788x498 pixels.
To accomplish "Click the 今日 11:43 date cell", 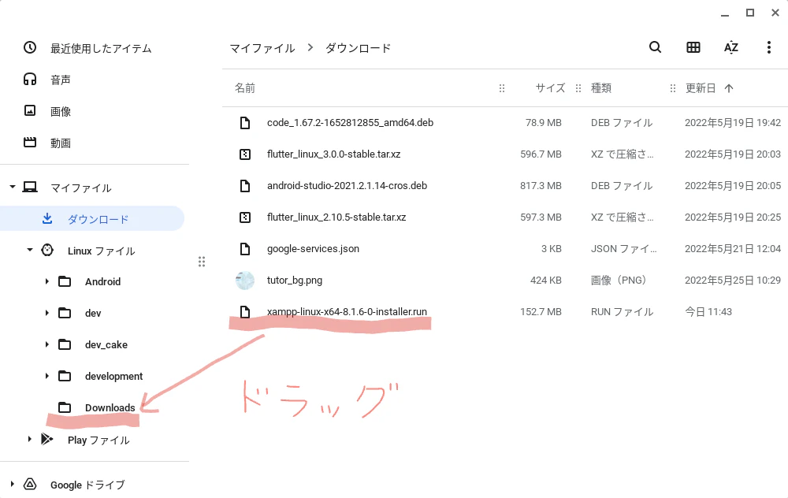I will point(708,312).
